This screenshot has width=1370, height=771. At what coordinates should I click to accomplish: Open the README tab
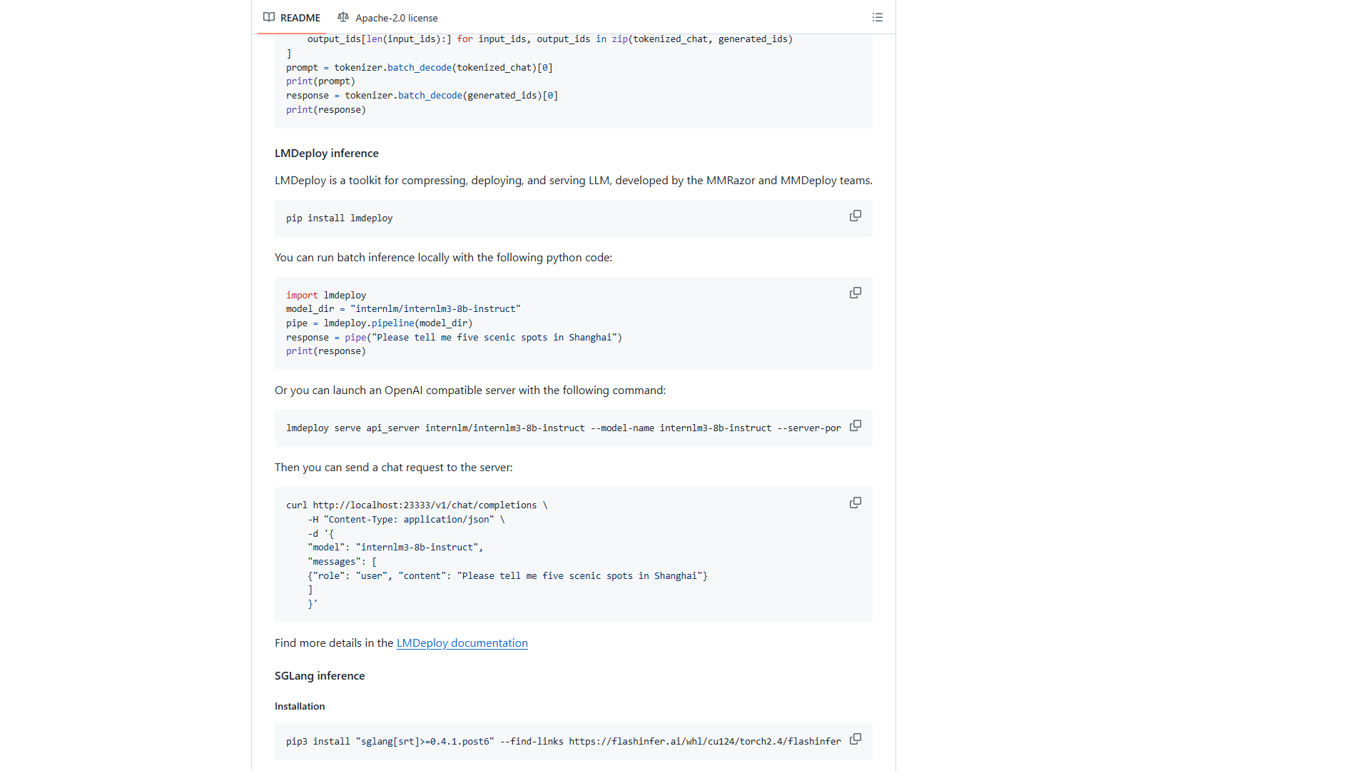pyautogui.click(x=292, y=17)
